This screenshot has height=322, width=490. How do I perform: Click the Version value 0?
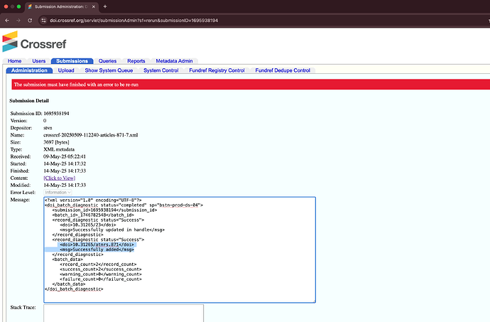point(45,121)
